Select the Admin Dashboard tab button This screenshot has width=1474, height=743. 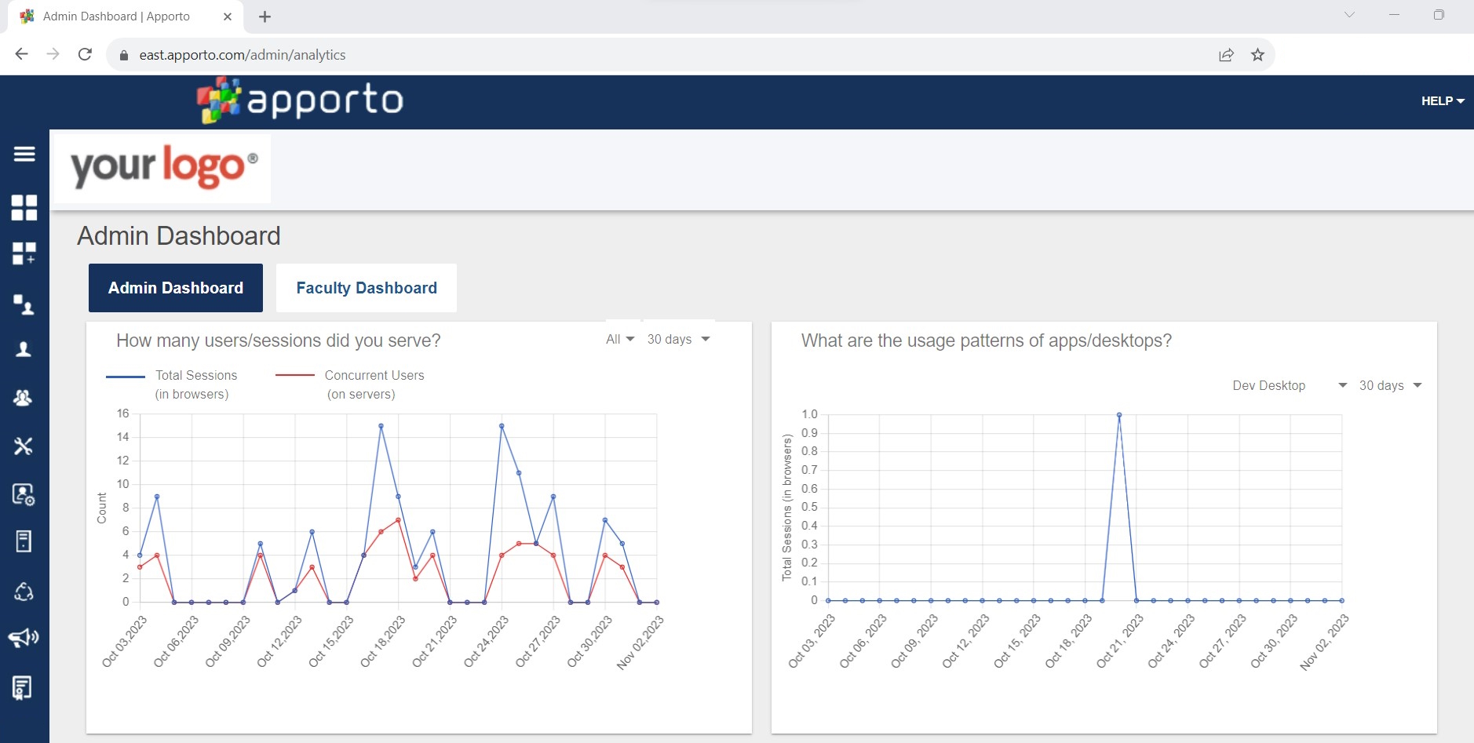(176, 288)
